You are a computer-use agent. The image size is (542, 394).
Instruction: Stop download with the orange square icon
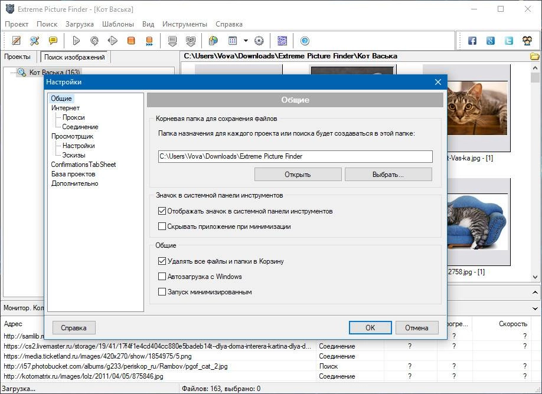[x=131, y=41]
